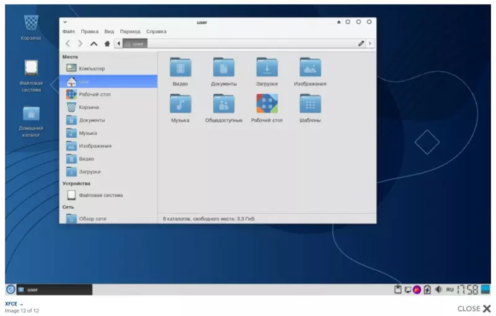Click the right scroll arrow in path bar
This screenshot has height=316, width=496.
[371, 44]
